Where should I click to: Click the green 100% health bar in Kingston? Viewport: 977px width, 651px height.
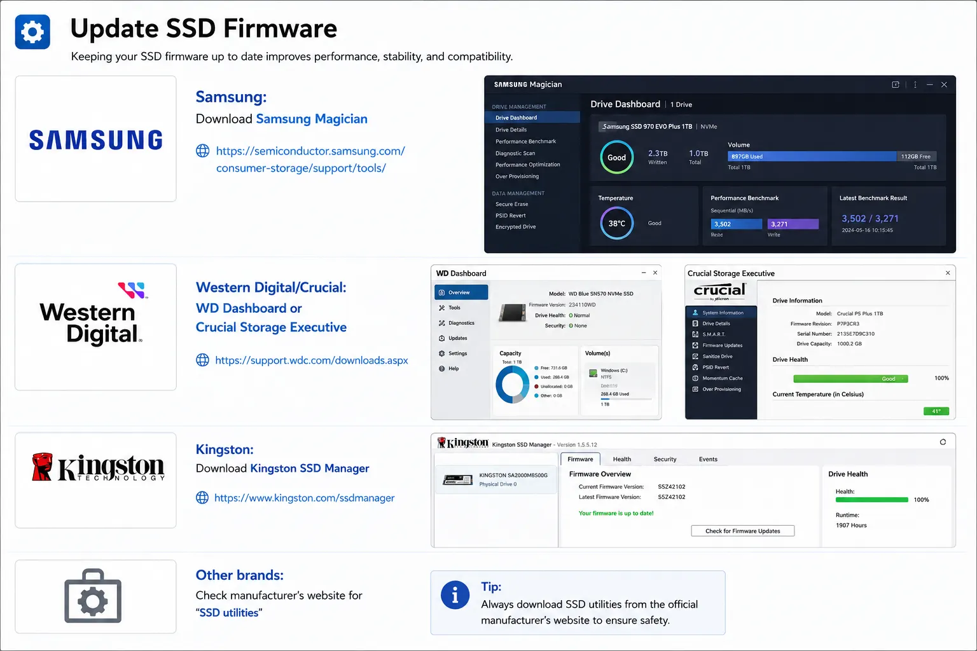pos(871,500)
